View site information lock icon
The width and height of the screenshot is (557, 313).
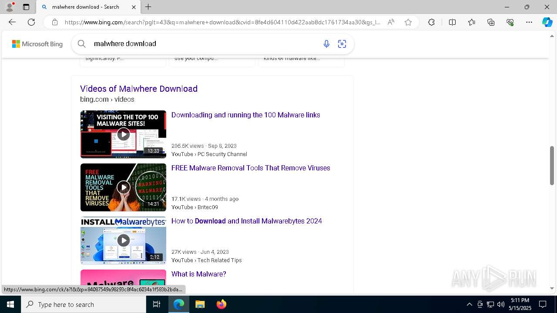coord(55,22)
